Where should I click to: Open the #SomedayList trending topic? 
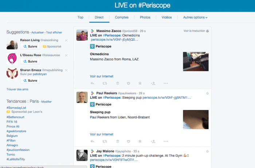tap(16, 108)
